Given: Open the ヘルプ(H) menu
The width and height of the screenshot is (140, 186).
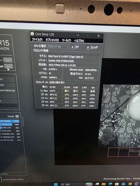Looking at the screenshot, I should [x=79, y=41].
